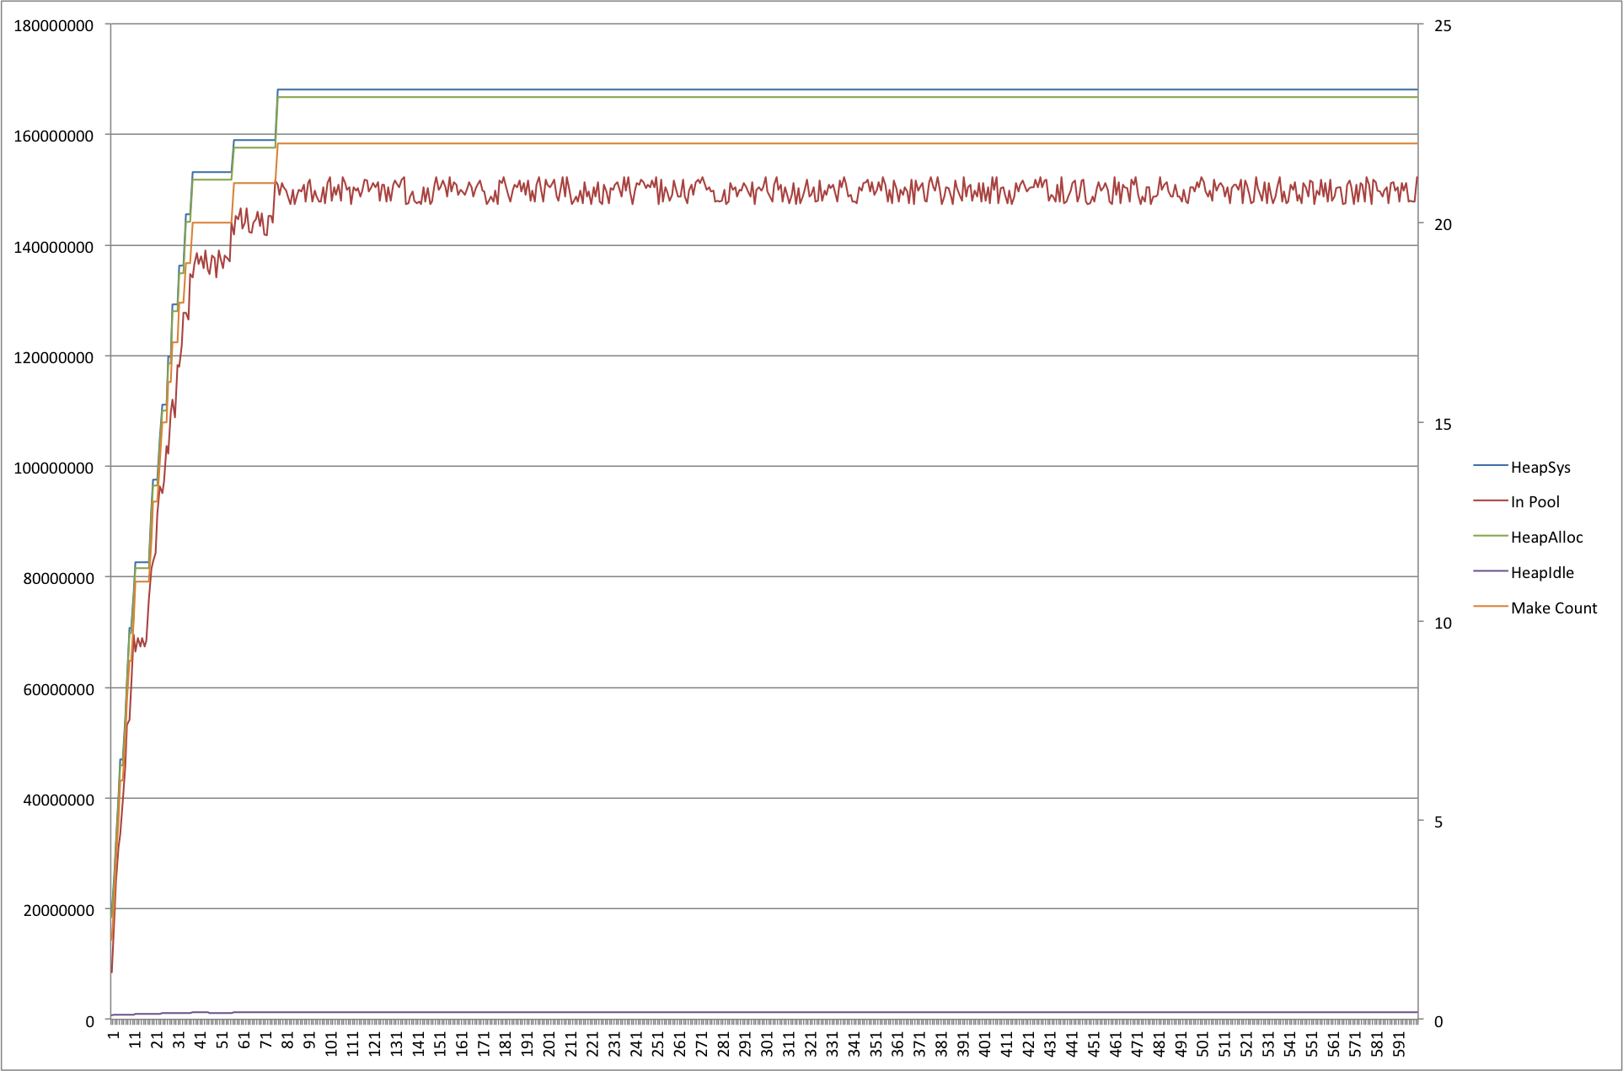Click the 180000000 label on left axis
Screen dimensions: 1623x1071
coord(53,26)
